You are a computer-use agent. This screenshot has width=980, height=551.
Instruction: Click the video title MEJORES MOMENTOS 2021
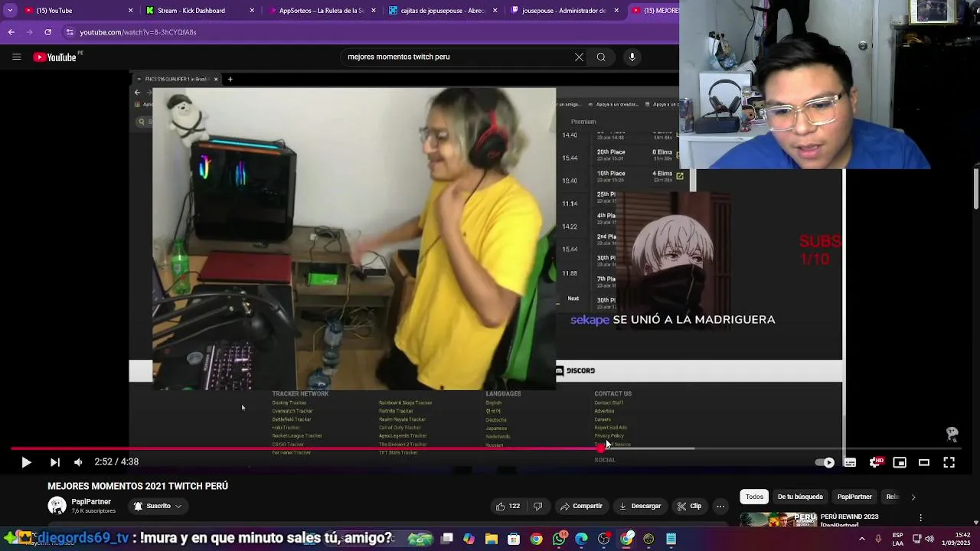[x=138, y=486]
